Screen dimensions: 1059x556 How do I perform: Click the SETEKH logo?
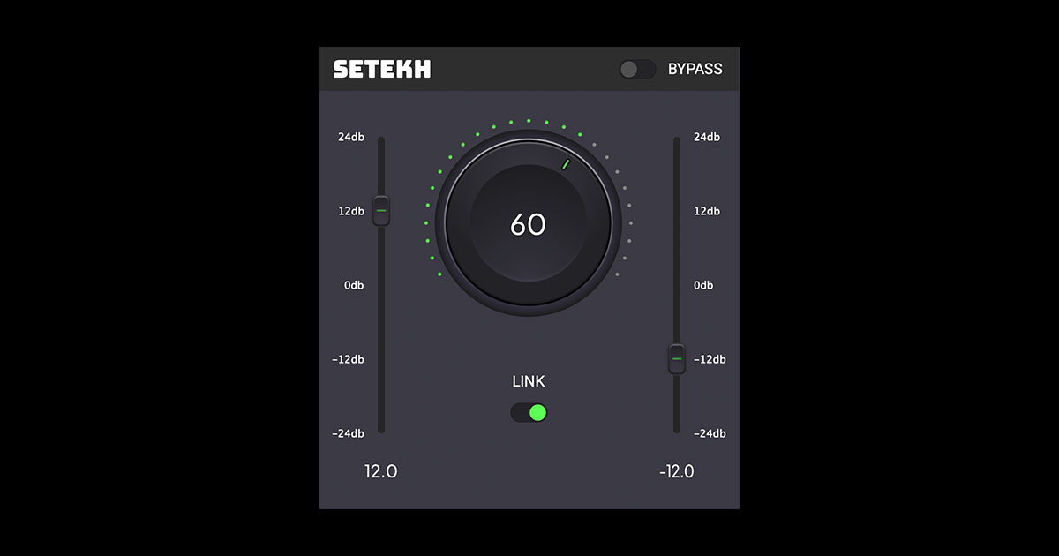click(381, 68)
